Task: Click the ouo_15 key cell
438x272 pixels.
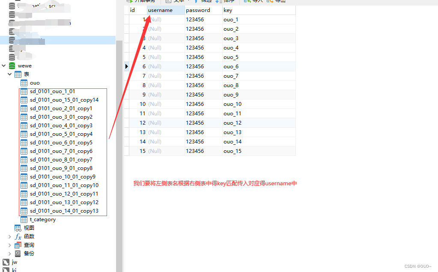Action: (x=259, y=151)
